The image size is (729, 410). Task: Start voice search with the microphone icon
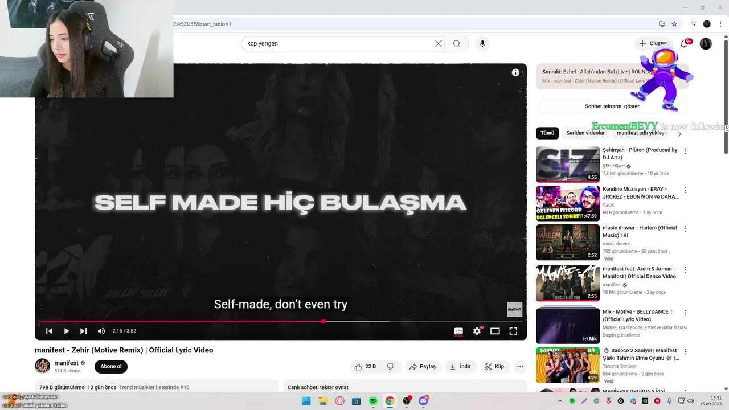click(482, 43)
